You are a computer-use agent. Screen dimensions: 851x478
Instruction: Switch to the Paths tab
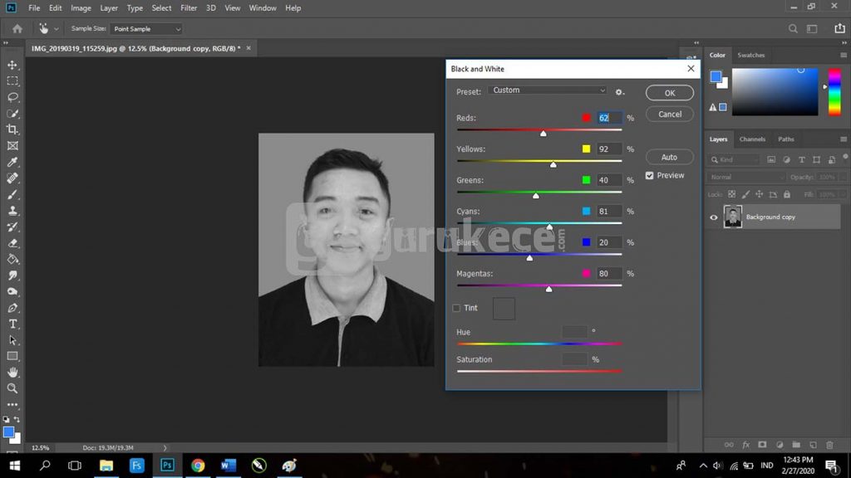coord(786,139)
